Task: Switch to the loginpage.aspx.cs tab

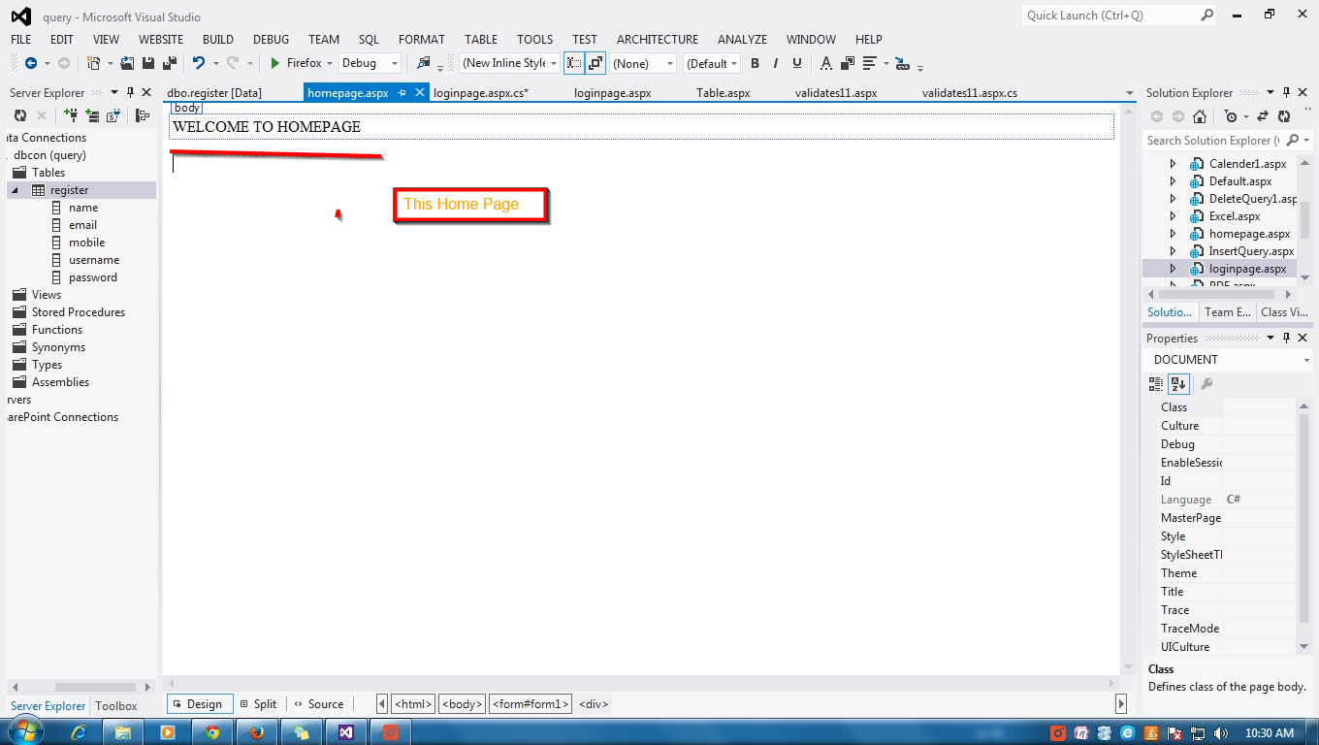Action: point(480,93)
